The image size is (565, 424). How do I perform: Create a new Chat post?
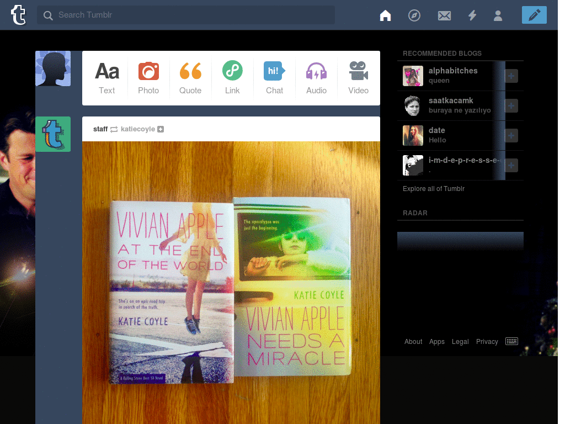tap(274, 78)
